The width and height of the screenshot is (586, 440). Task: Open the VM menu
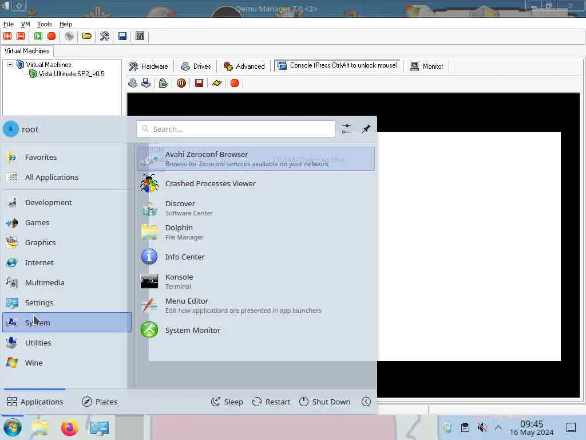[x=25, y=24]
